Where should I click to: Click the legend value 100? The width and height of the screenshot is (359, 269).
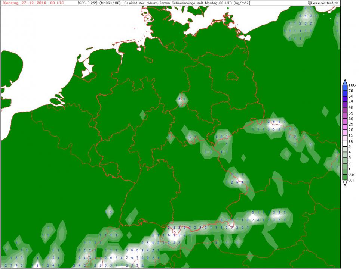pos(352,85)
